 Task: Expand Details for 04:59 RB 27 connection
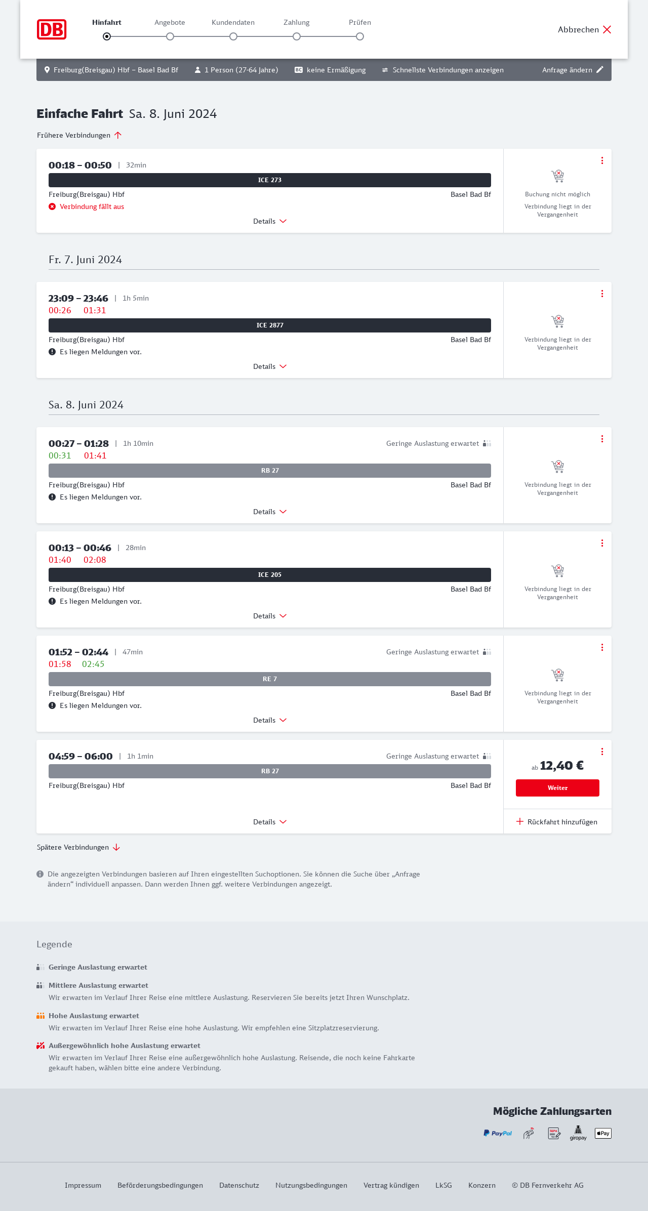270,822
